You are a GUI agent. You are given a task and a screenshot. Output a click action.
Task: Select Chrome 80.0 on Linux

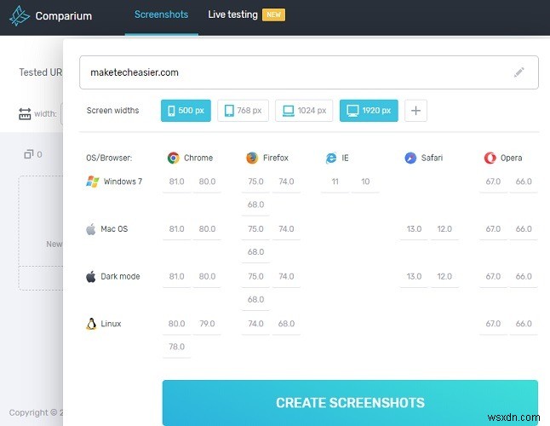(176, 324)
